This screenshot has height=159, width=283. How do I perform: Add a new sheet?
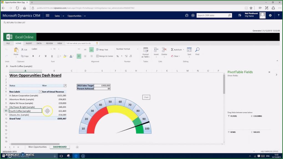coord(77,147)
